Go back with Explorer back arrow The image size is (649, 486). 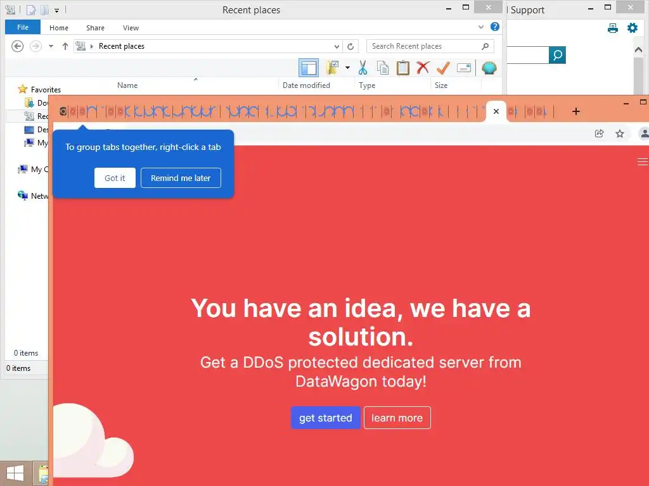pyautogui.click(x=17, y=46)
